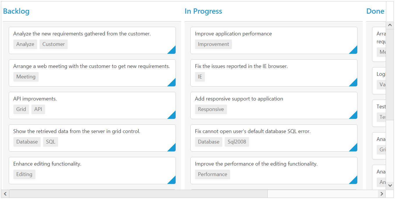The image size is (395, 199).
Task: Click horizontal scrollbar left arrow
Action: [x=5, y=194]
